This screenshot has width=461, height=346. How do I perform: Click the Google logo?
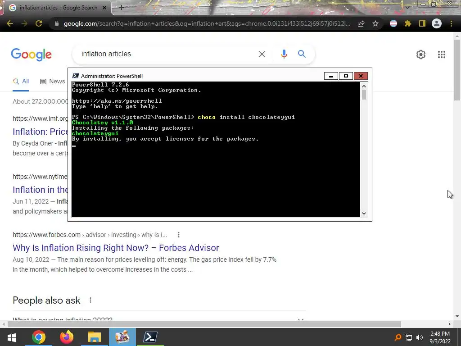(32, 55)
